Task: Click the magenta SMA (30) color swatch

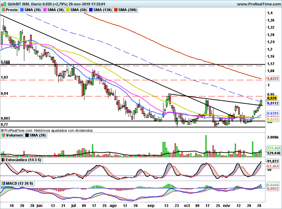Action: click(45, 10)
